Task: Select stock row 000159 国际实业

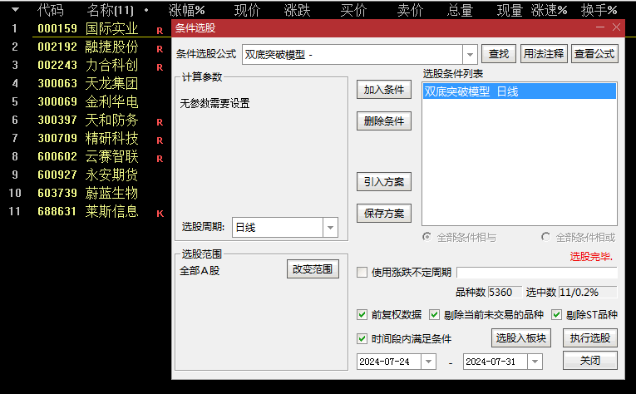Action: [87, 28]
